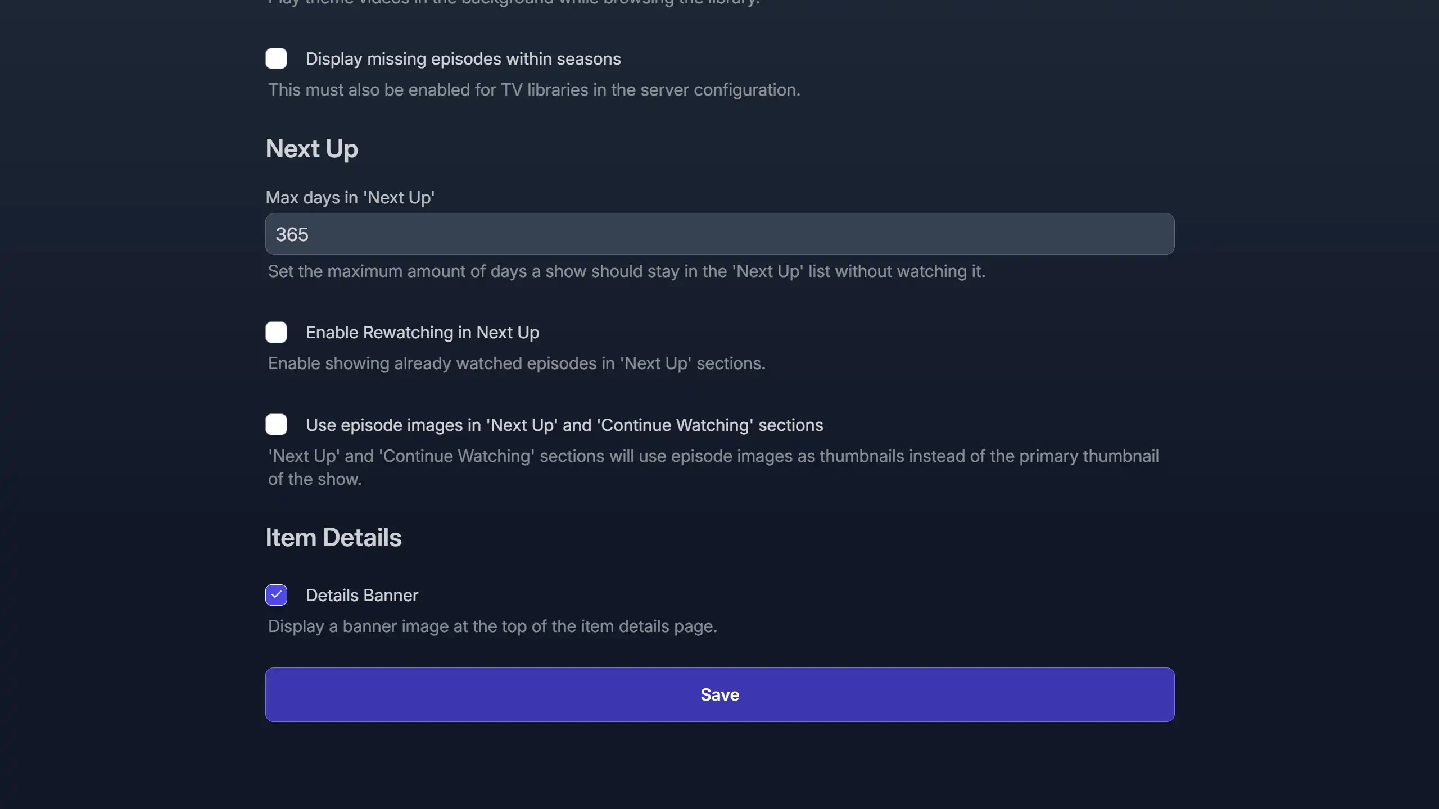Uncheck the Details Banner checkbox
Image resolution: width=1439 pixels, height=809 pixels.
pyautogui.click(x=276, y=595)
